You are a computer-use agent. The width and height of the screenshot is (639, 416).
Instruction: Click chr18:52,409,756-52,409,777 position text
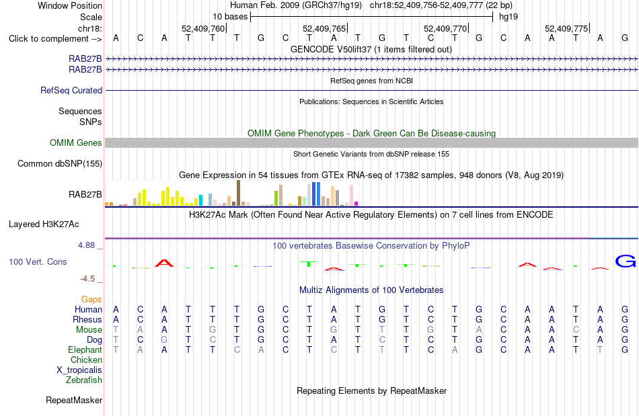[441, 5]
